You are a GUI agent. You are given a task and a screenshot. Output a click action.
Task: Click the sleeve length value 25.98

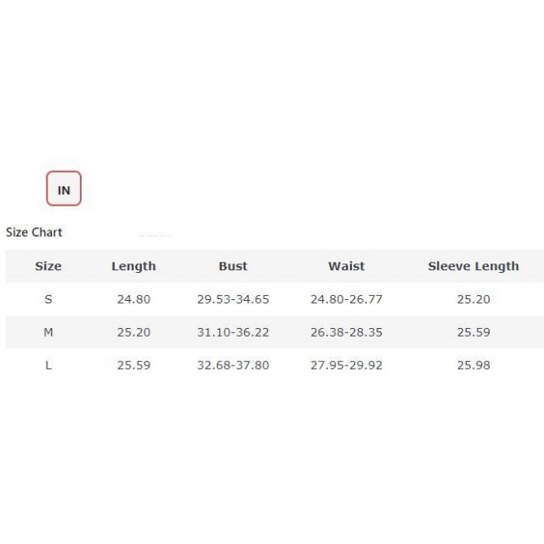(x=473, y=365)
